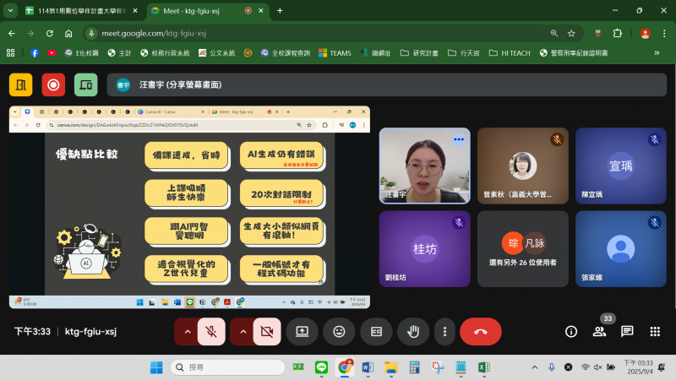This screenshot has height=380, width=676.
Task: Raise hand in the meeting
Action: point(414,332)
